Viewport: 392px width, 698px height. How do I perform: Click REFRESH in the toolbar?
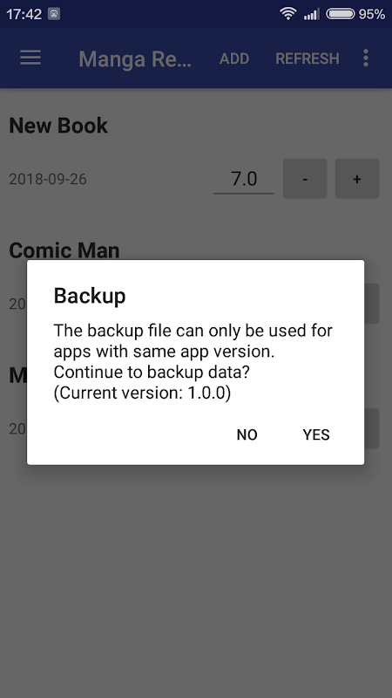pyautogui.click(x=308, y=58)
